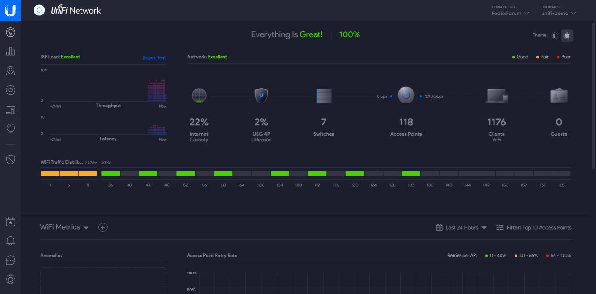Viewport: 596px width, 294px height.
Task: Click the UniFi Network round logo icon
Action: [x=40, y=10]
